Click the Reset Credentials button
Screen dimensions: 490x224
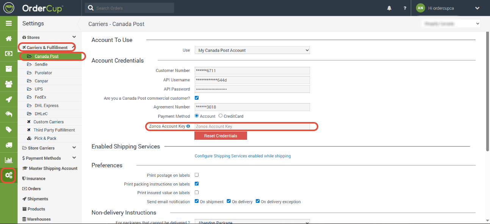point(221,136)
